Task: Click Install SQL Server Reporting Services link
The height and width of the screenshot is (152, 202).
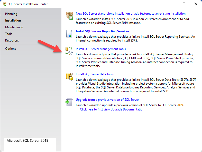Action: 103,31
